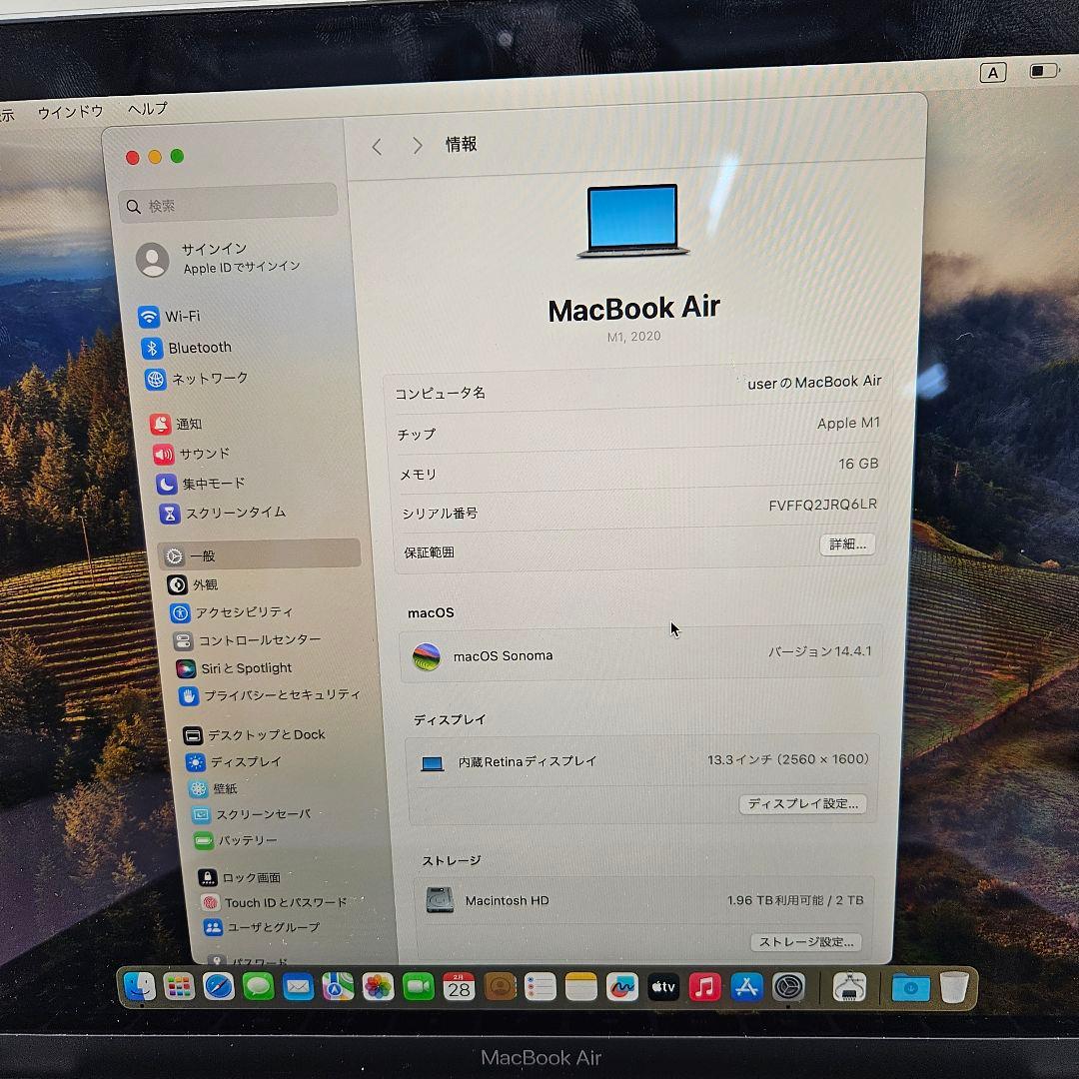This screenshot has height=1079, width=1079.
Task: Open the input source menu in the menu bar
Action: 992,73
